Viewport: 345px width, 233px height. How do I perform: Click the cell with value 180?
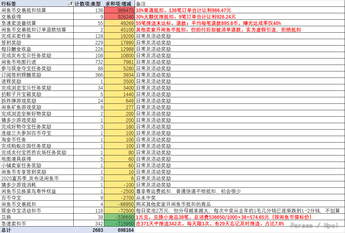coord(119,127)
